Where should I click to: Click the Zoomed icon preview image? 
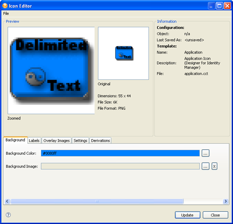click(x=51, y=71)
